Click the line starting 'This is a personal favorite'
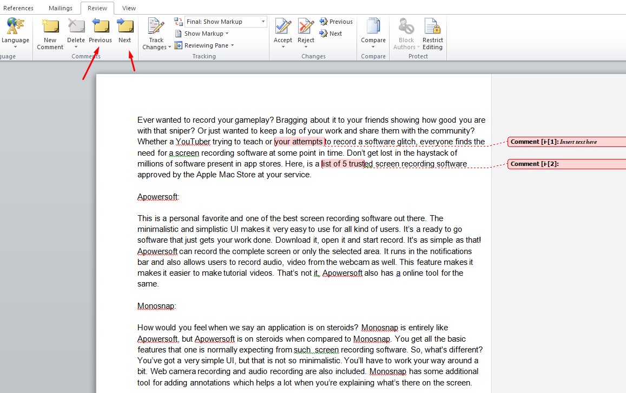 coord(290,218)
